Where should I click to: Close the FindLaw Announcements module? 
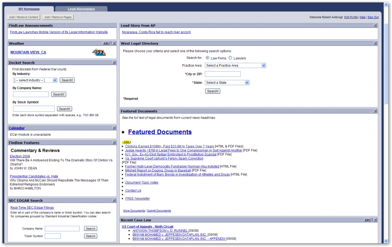[x=114, y=26]
